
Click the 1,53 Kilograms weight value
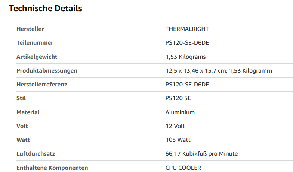[185, 57]
